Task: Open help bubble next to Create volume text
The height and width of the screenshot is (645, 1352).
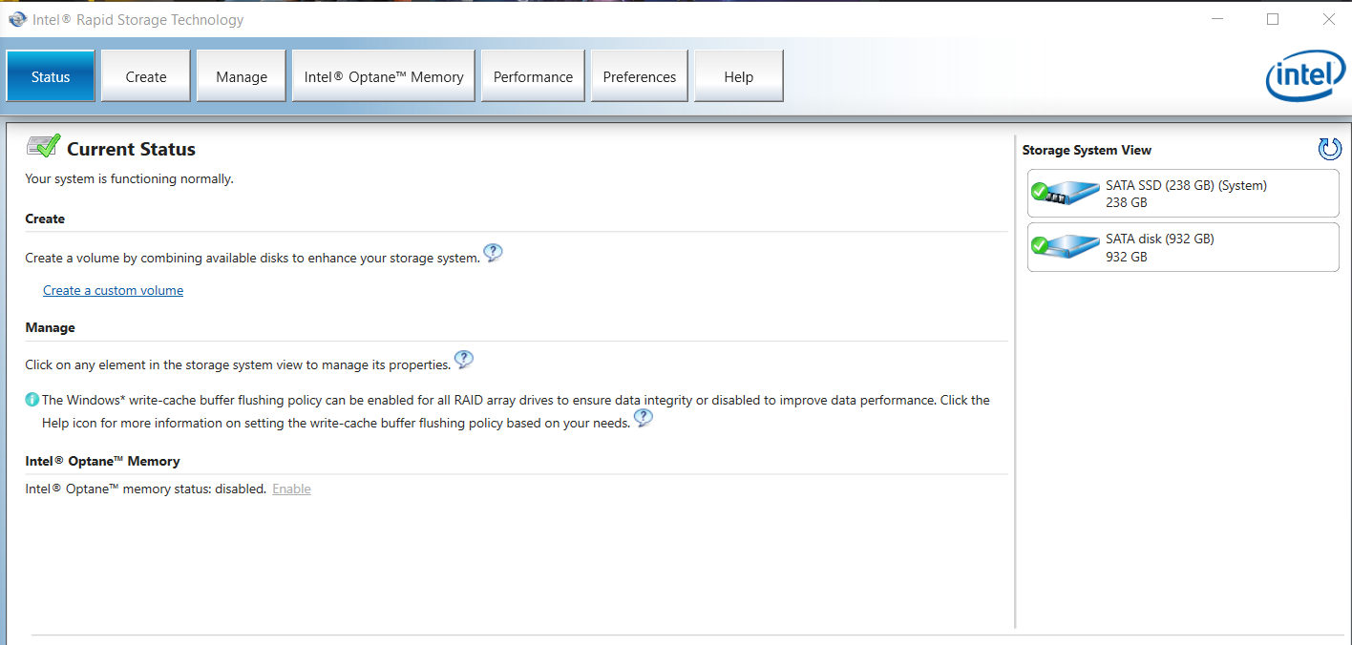Action: pyautogui.click(x=493, y=253)
